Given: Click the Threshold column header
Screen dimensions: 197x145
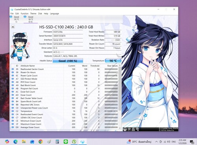Looking at the screenshot, I should coord(94,66).
